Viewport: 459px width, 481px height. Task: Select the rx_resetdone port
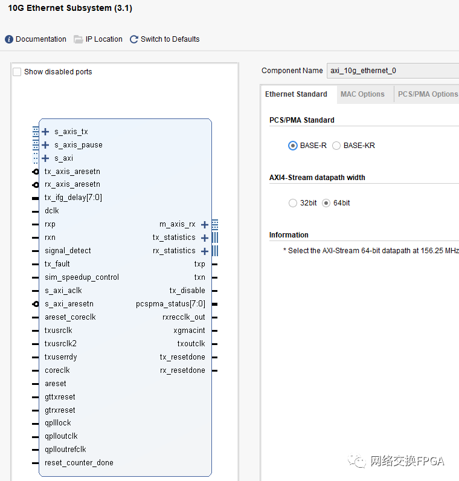tap(182, 370)
